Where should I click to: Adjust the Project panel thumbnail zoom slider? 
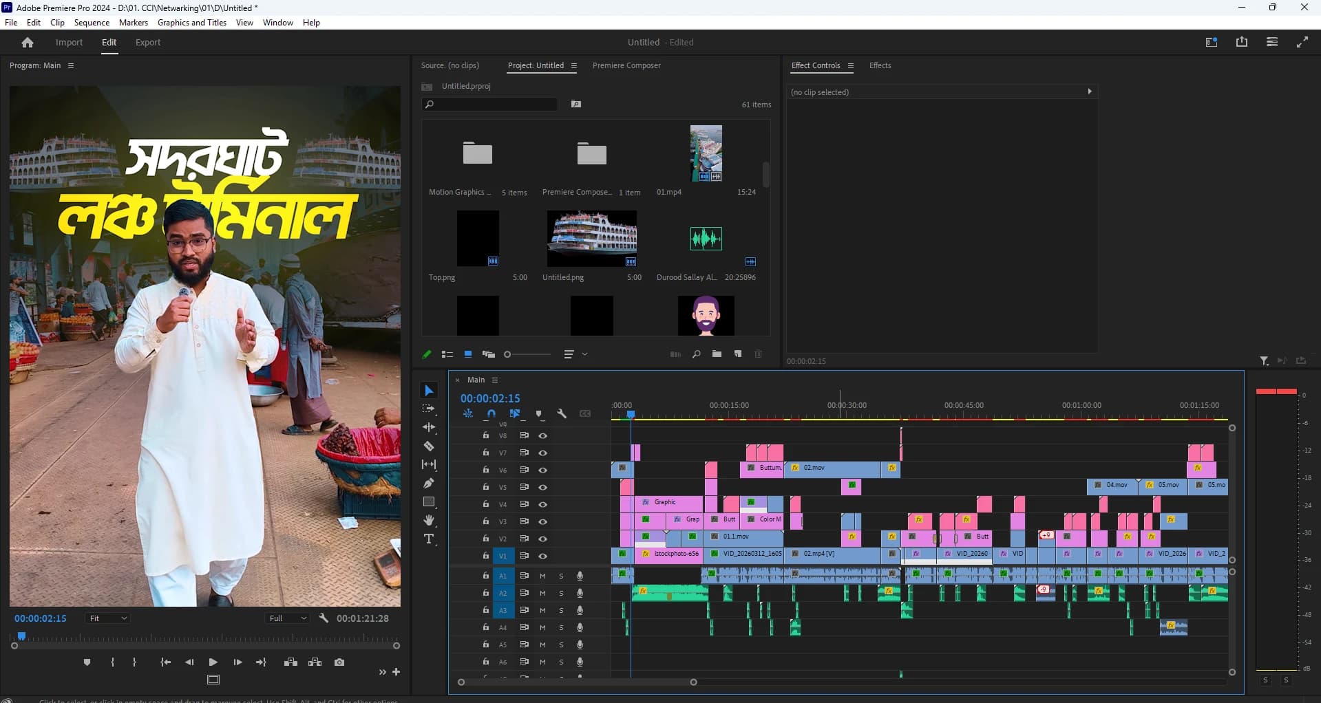pos(528,354)
